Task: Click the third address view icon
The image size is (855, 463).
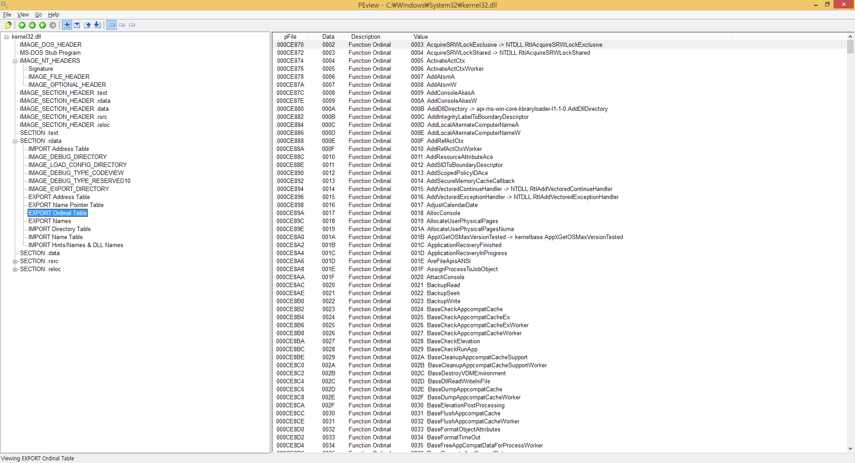Action: coord(87,25)
